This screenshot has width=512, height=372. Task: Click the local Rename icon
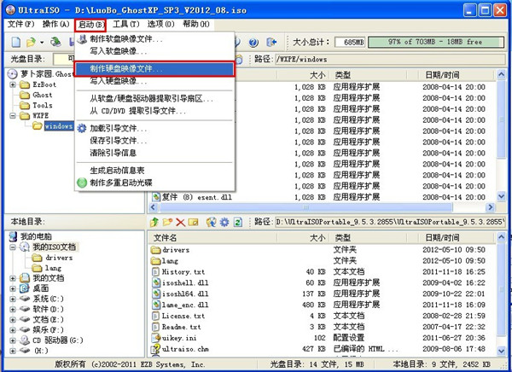(194, 222)
